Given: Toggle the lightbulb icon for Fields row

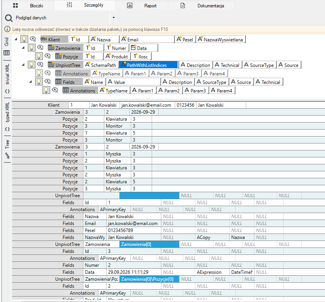Looking at the screenshot, I should pyautogui.click(x=39, y=82).
